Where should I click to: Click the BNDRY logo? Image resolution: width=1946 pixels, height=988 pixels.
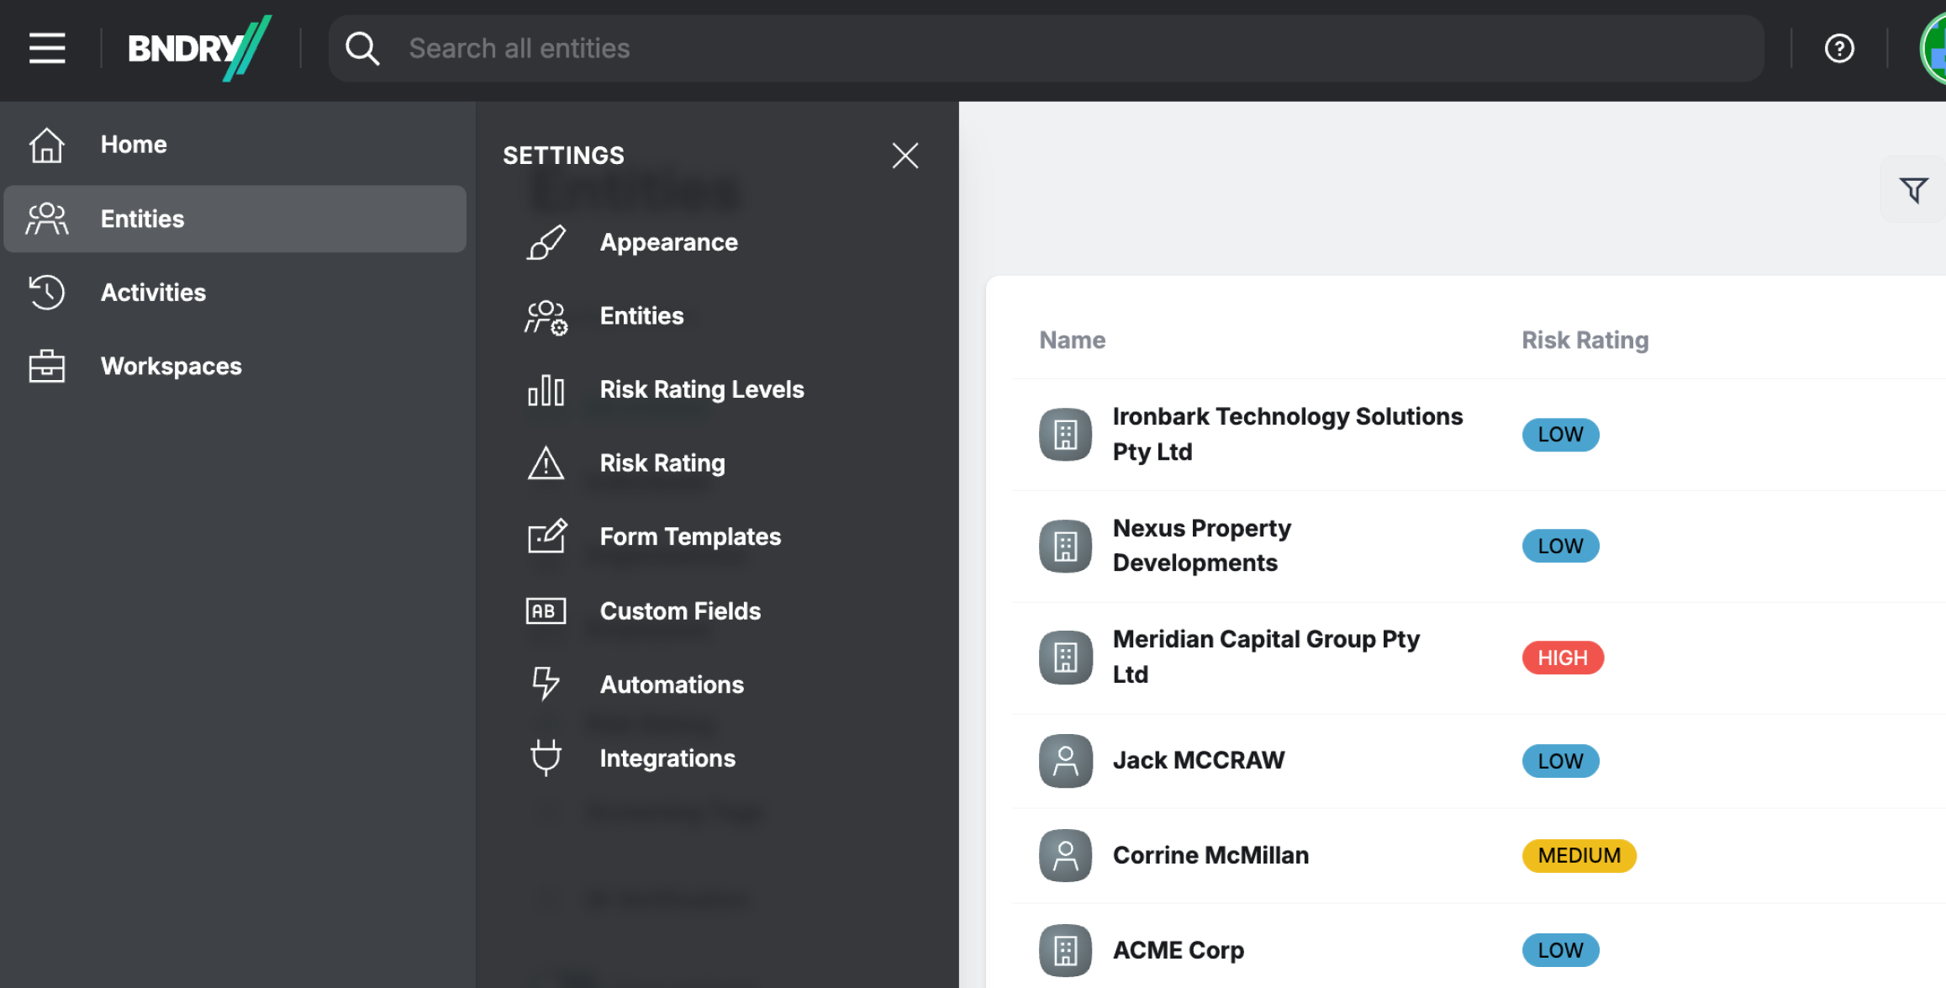coord(199,48)
